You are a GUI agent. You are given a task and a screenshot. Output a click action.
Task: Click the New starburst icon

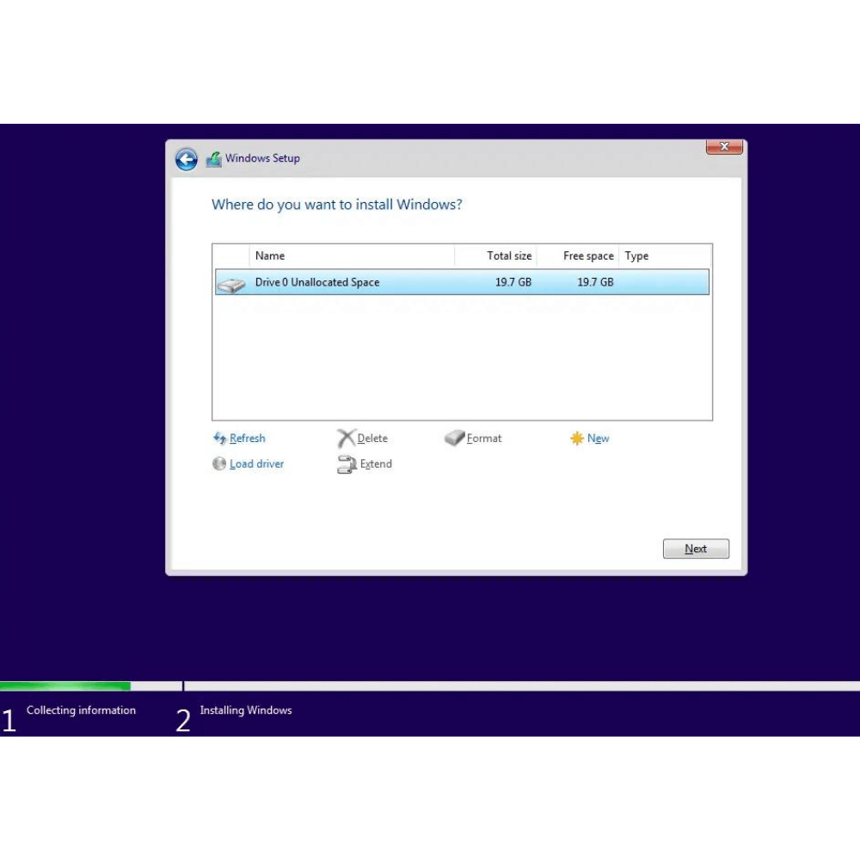click(x=576, y=439)
